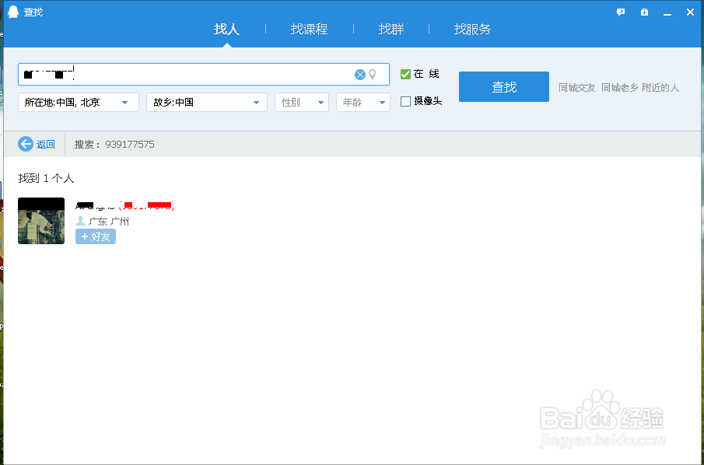The width and height of the screenshot is (704, 465).
Task: Clear the search field with the X icon
Action: [x=359, y=74]
